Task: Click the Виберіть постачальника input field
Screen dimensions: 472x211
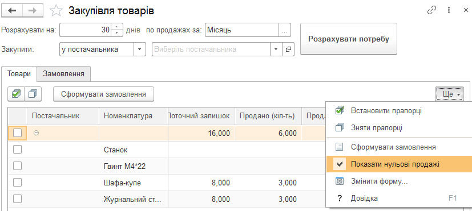Action: coord(211,49)
